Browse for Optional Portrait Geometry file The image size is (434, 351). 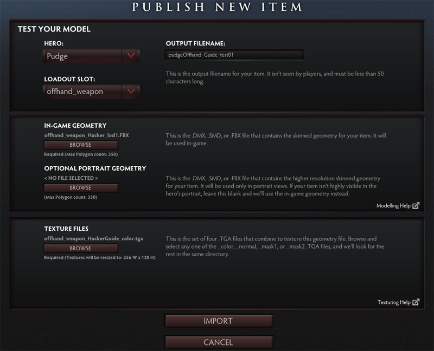click(x=80, y=188)
